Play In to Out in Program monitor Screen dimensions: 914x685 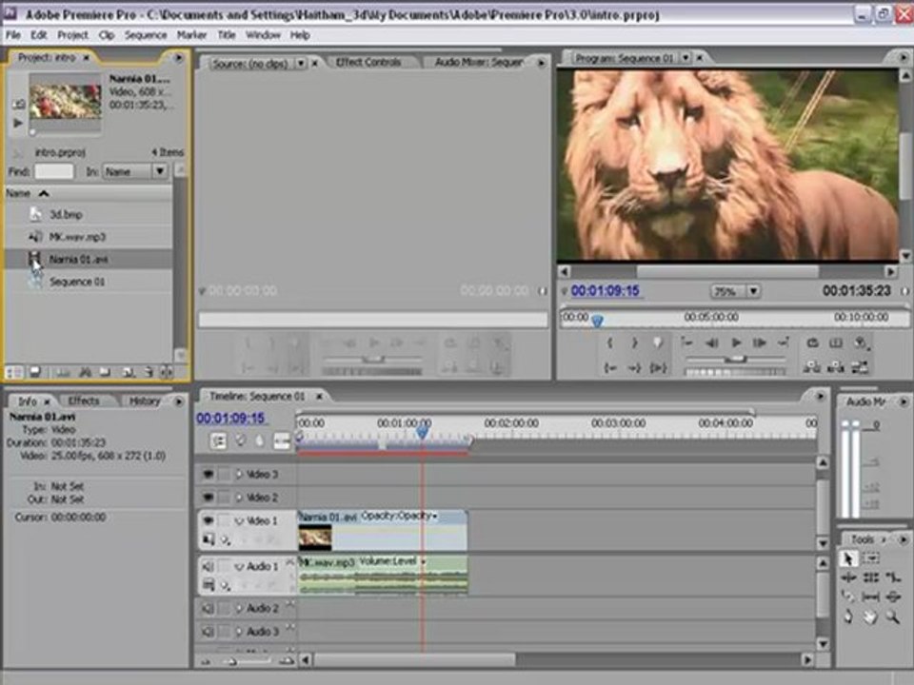tap(659, 367)
